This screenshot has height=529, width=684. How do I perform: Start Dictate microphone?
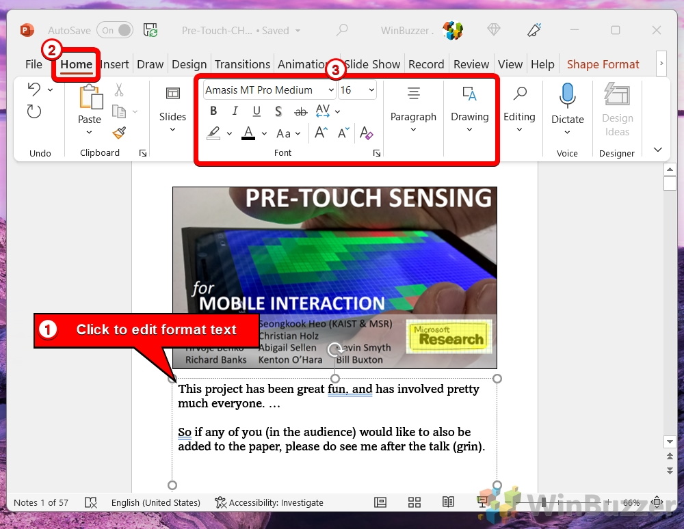pyautogui.click(x=568, y=96)
